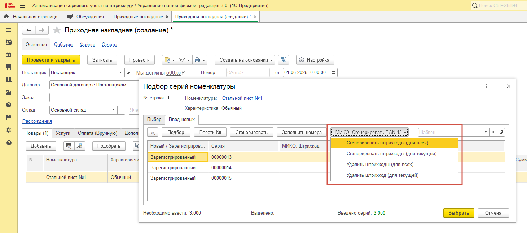Open the money ruble section in sidebar

pyautogui.click(x=9, y=105)
